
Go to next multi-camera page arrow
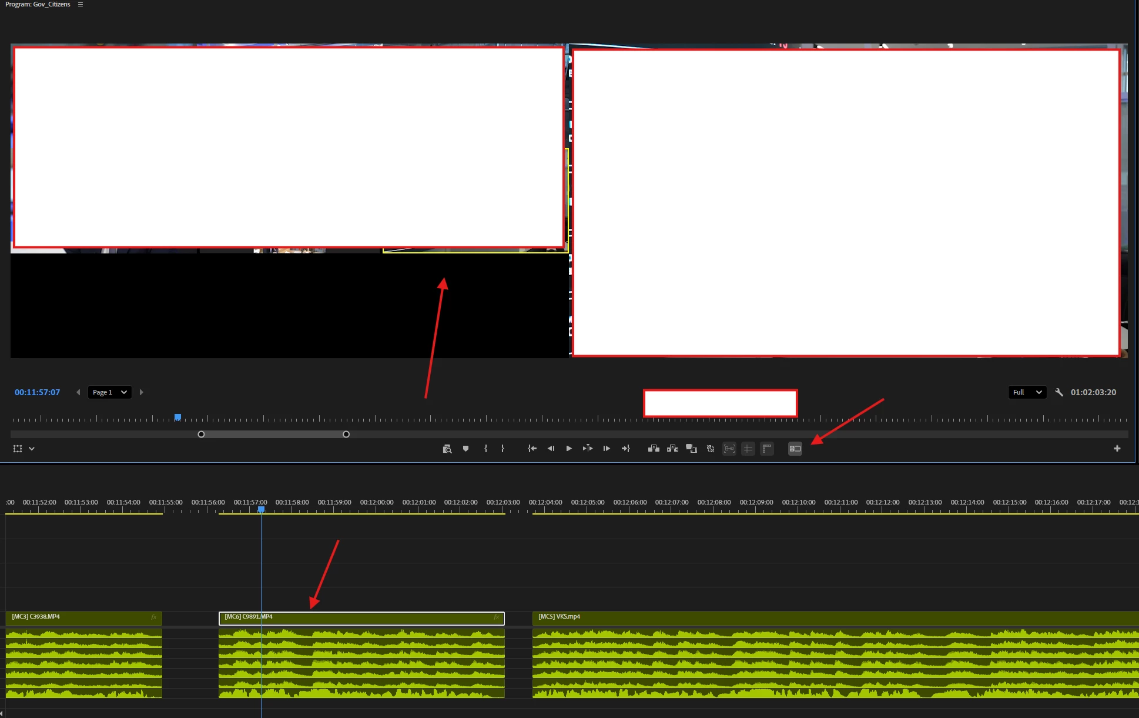click(141, 392)
